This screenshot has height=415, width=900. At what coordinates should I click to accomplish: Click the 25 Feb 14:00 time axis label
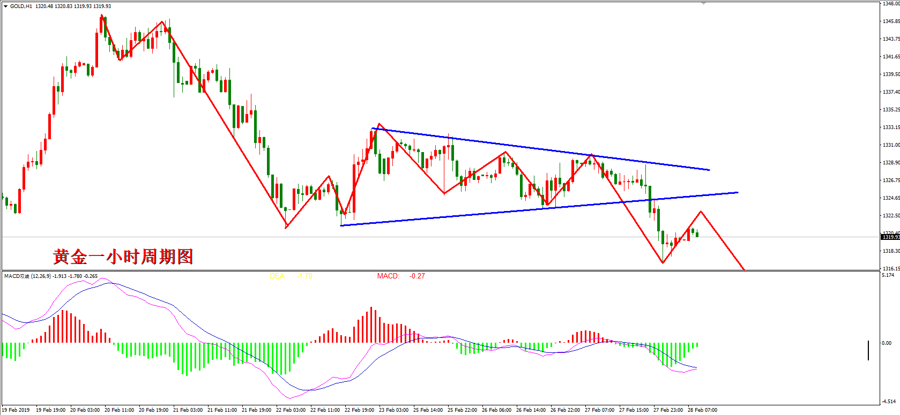pos(428,410)
